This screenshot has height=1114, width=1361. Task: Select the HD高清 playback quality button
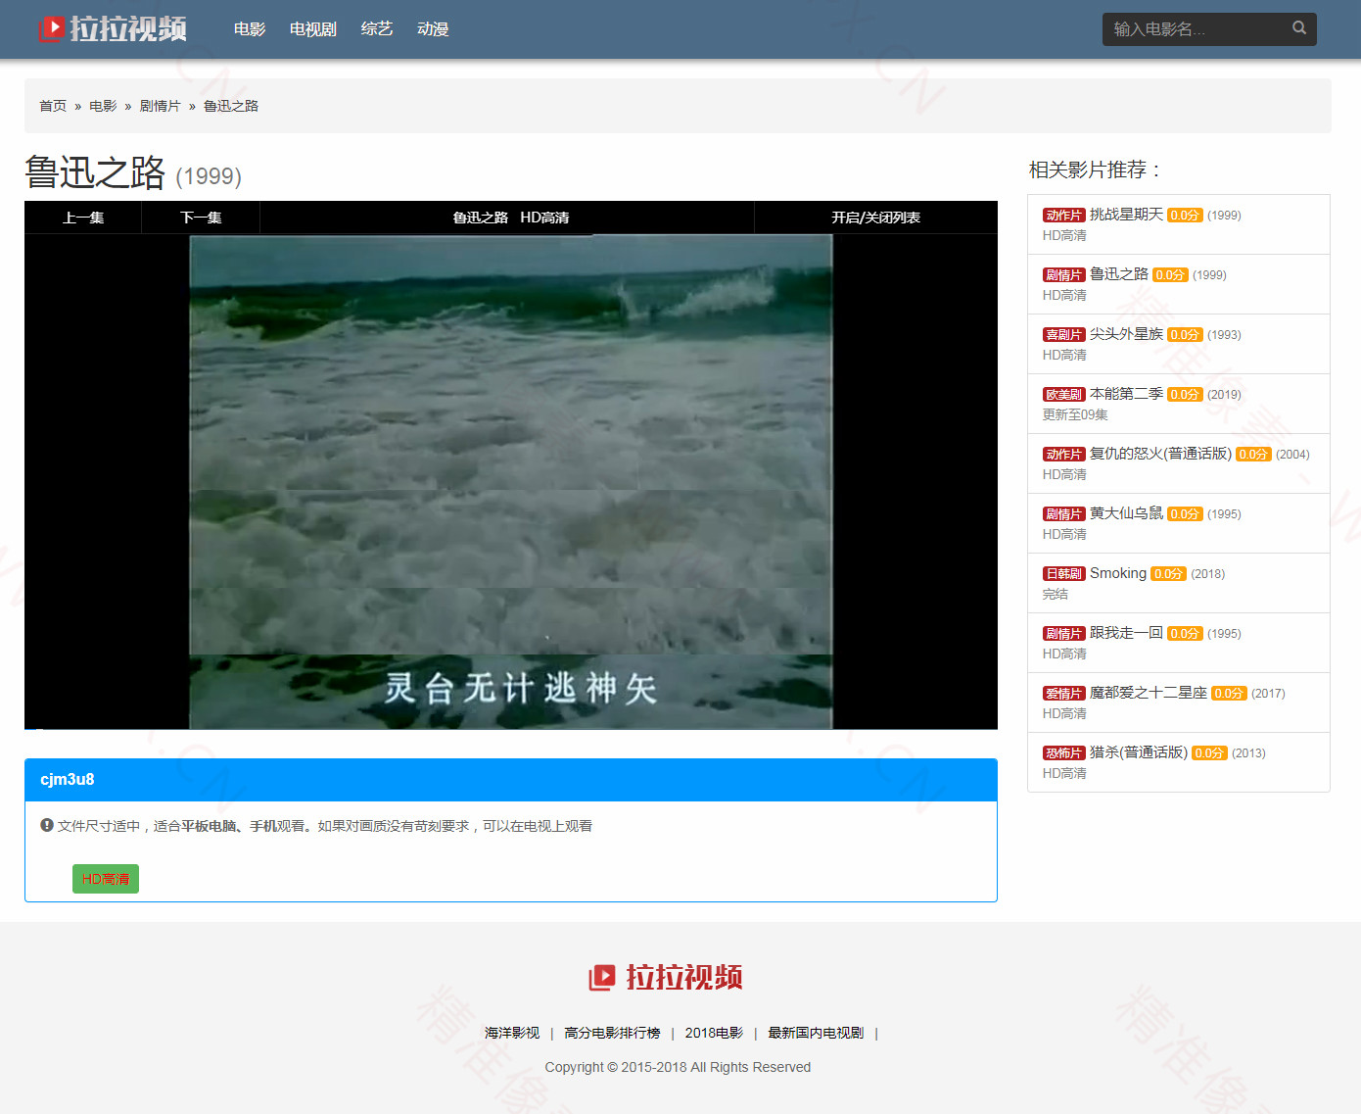pyautogui.click(x=105, y=879)
